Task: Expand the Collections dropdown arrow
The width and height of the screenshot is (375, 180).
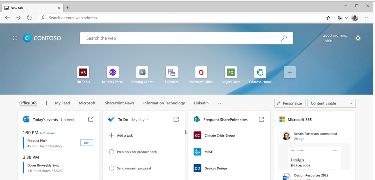Action: click(x=346, y=18)
